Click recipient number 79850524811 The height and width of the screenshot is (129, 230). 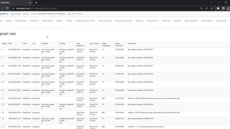click(120, 66)
